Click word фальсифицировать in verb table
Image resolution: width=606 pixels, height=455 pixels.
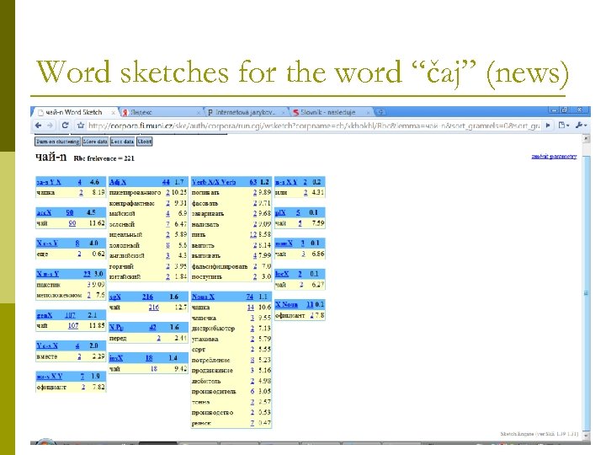pyautogui.click(x=220, y=266)
